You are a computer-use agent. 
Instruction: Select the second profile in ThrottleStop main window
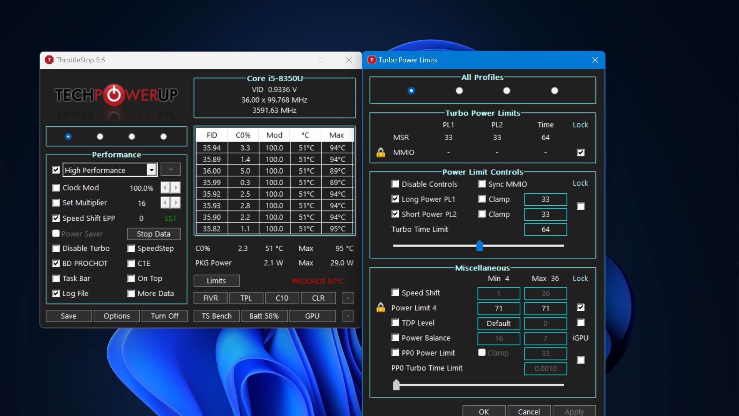100,136
